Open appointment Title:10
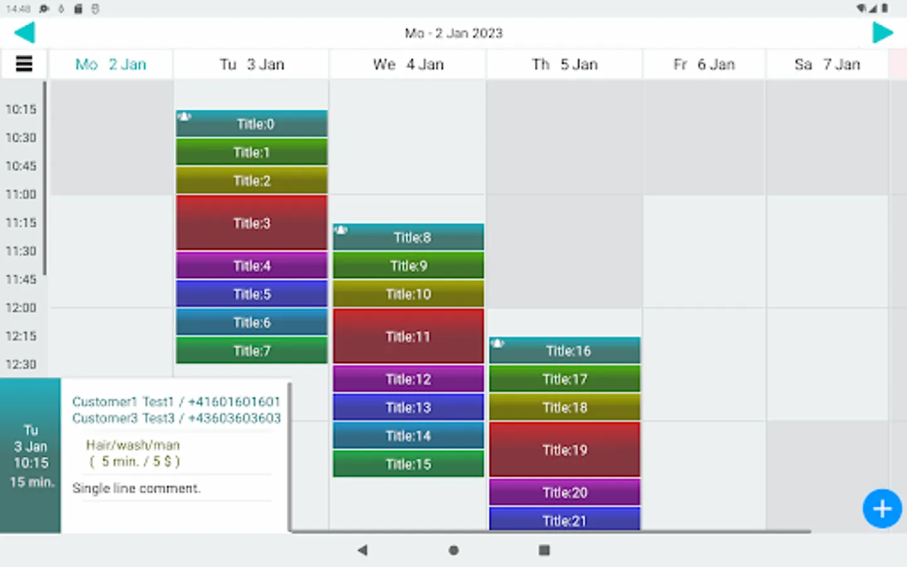Viewport: 907px width, 567px height. point(408,294)
